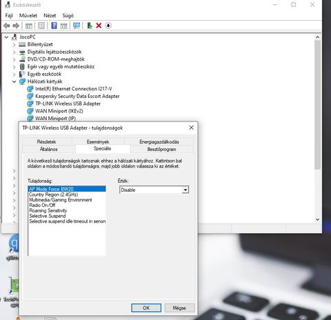Click the device tree scrollbar up arrow

pos(317,37)
